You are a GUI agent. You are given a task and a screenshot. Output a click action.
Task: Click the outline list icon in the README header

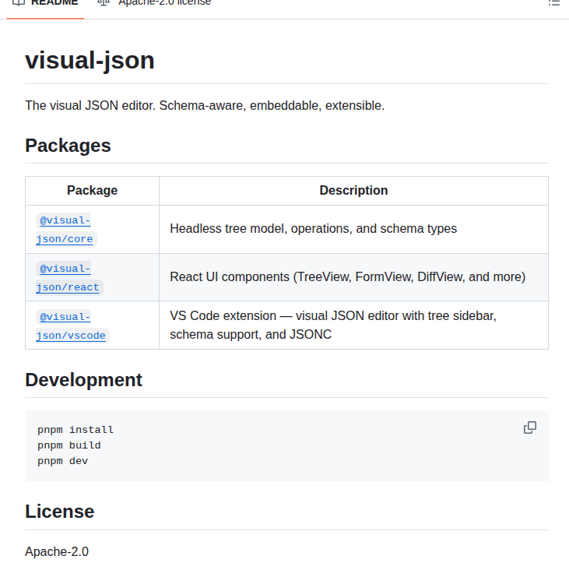pos(553,3)
